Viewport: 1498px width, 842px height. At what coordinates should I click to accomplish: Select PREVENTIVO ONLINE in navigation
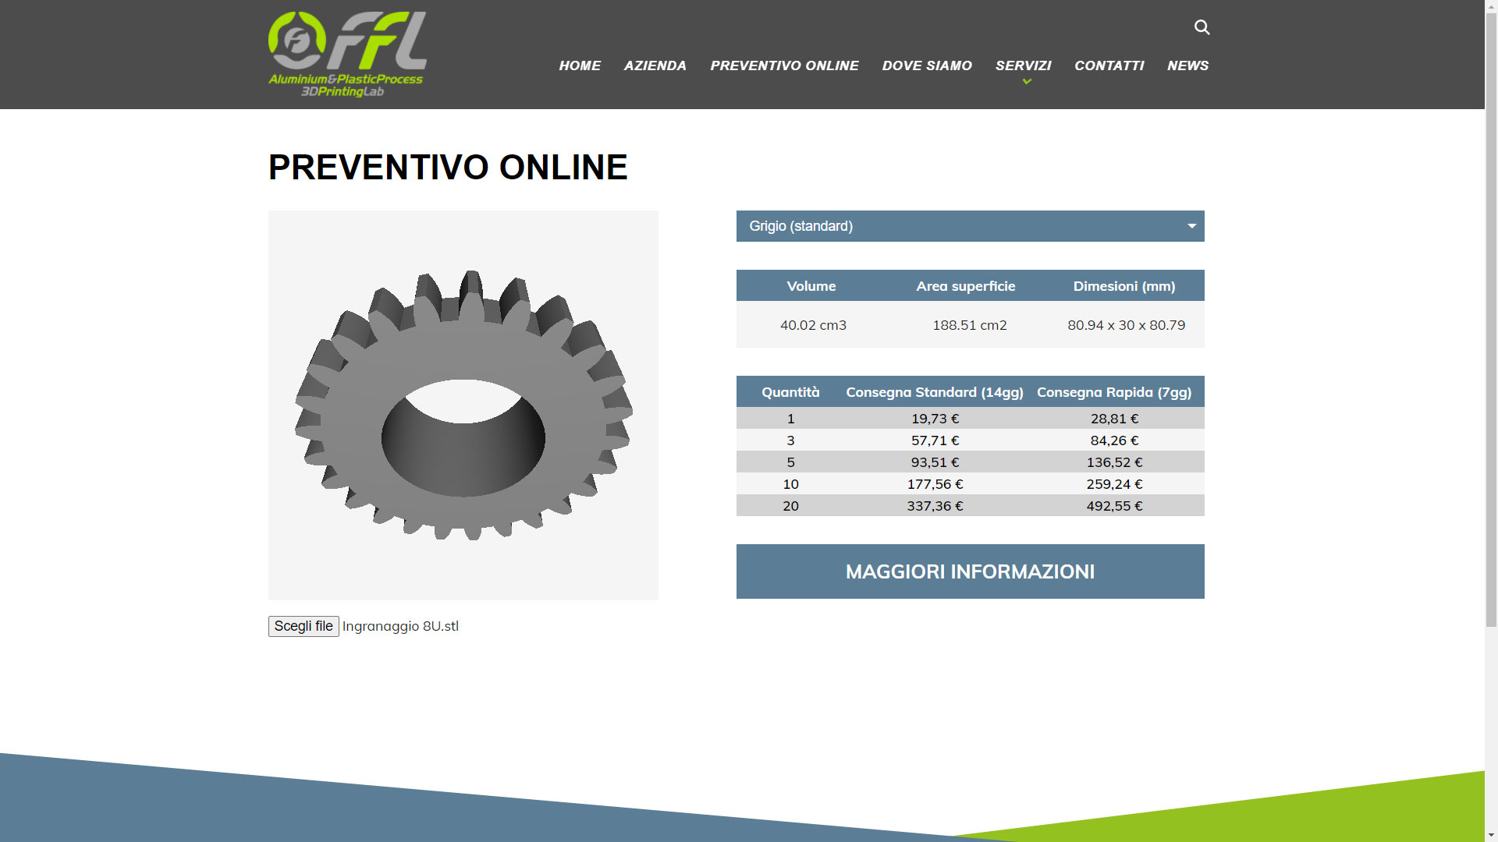[784, 65]
